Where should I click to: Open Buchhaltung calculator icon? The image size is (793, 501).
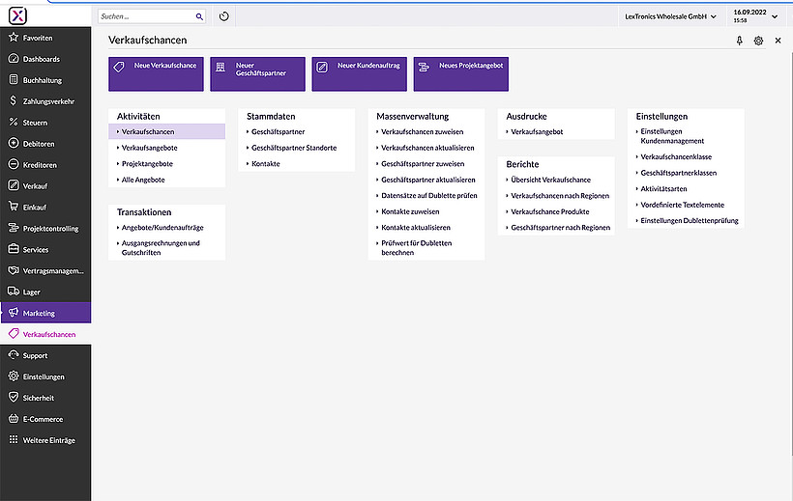pyautogui.click(x=14, y=80)
